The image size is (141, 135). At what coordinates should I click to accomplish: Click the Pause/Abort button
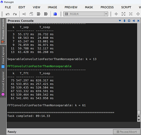[x=127, y=132]
